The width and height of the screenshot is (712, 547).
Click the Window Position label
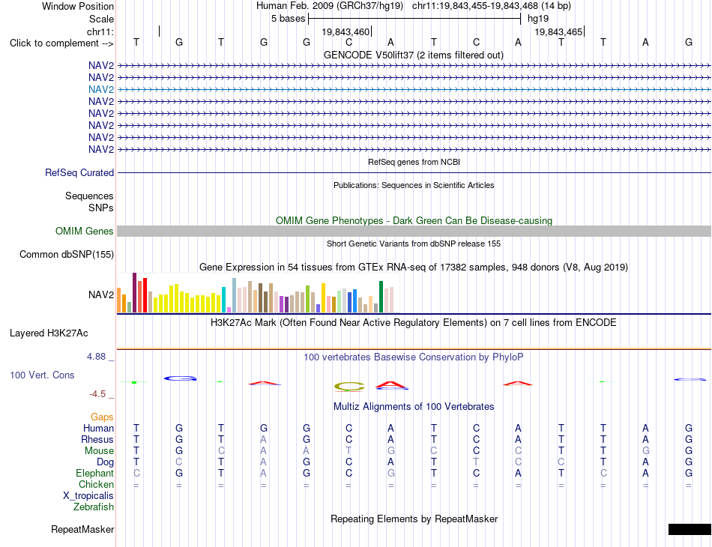(78, 6)
